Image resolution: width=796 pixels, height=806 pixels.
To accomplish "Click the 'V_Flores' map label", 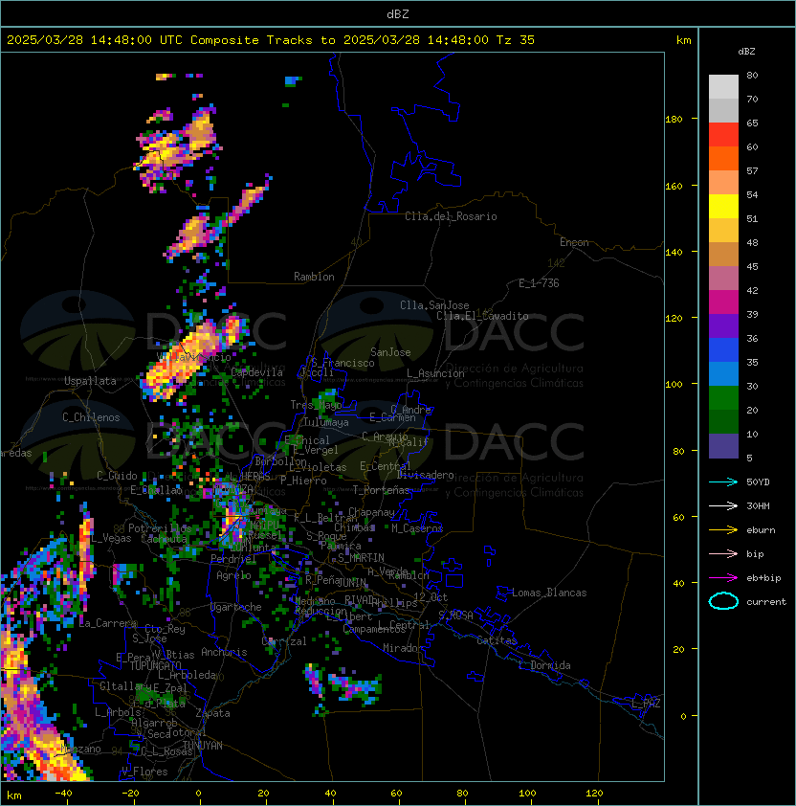I will 144,772.
